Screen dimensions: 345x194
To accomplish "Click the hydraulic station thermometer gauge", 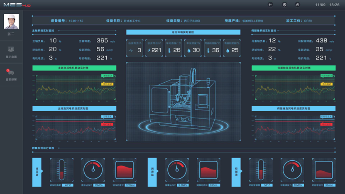I will 62,170.
